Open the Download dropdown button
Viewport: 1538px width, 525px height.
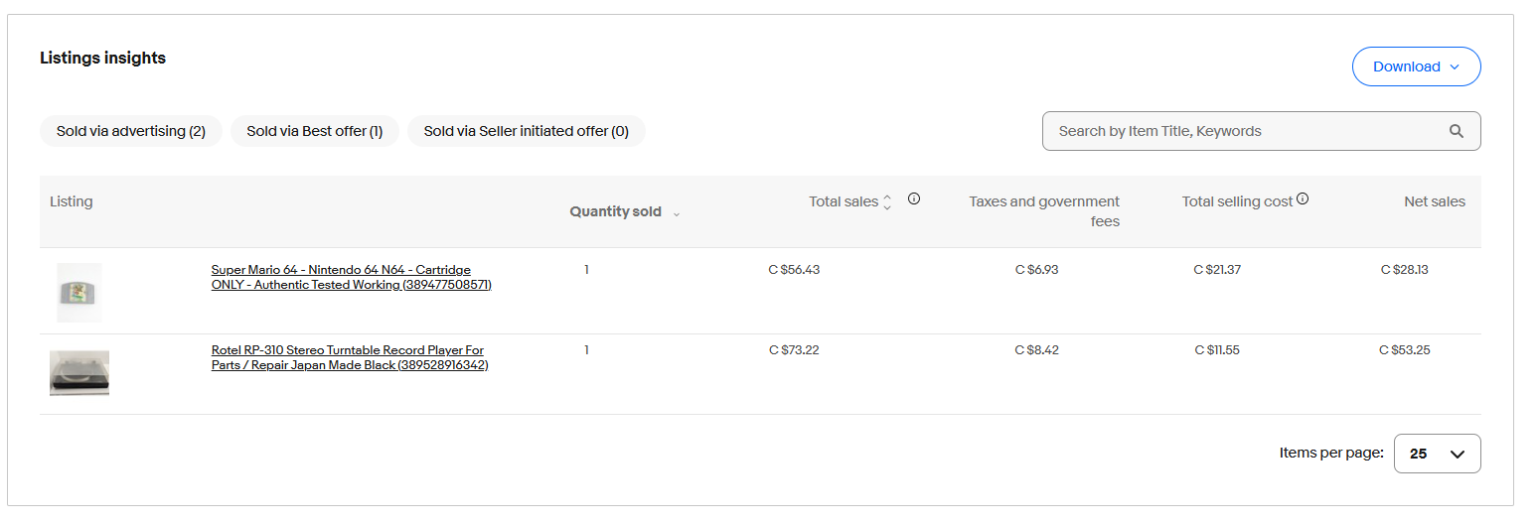(x=1416, y=66)
